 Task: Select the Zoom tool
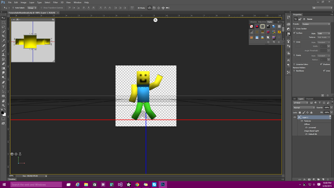pos(3,105)
